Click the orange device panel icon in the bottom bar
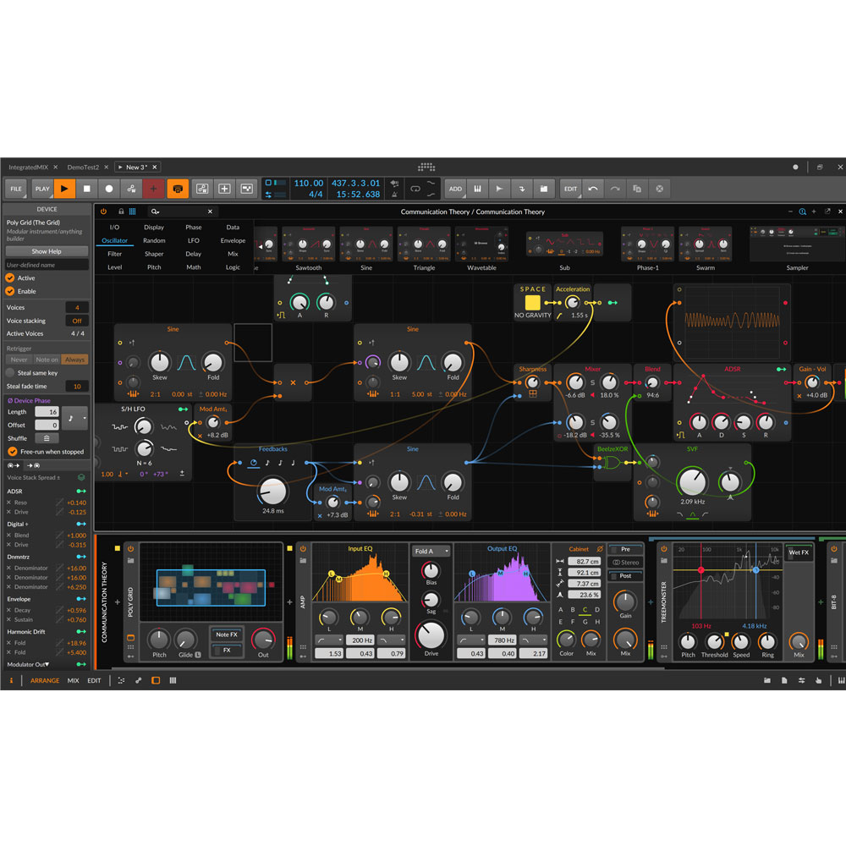846x846 pixels. tap(156, 680)
